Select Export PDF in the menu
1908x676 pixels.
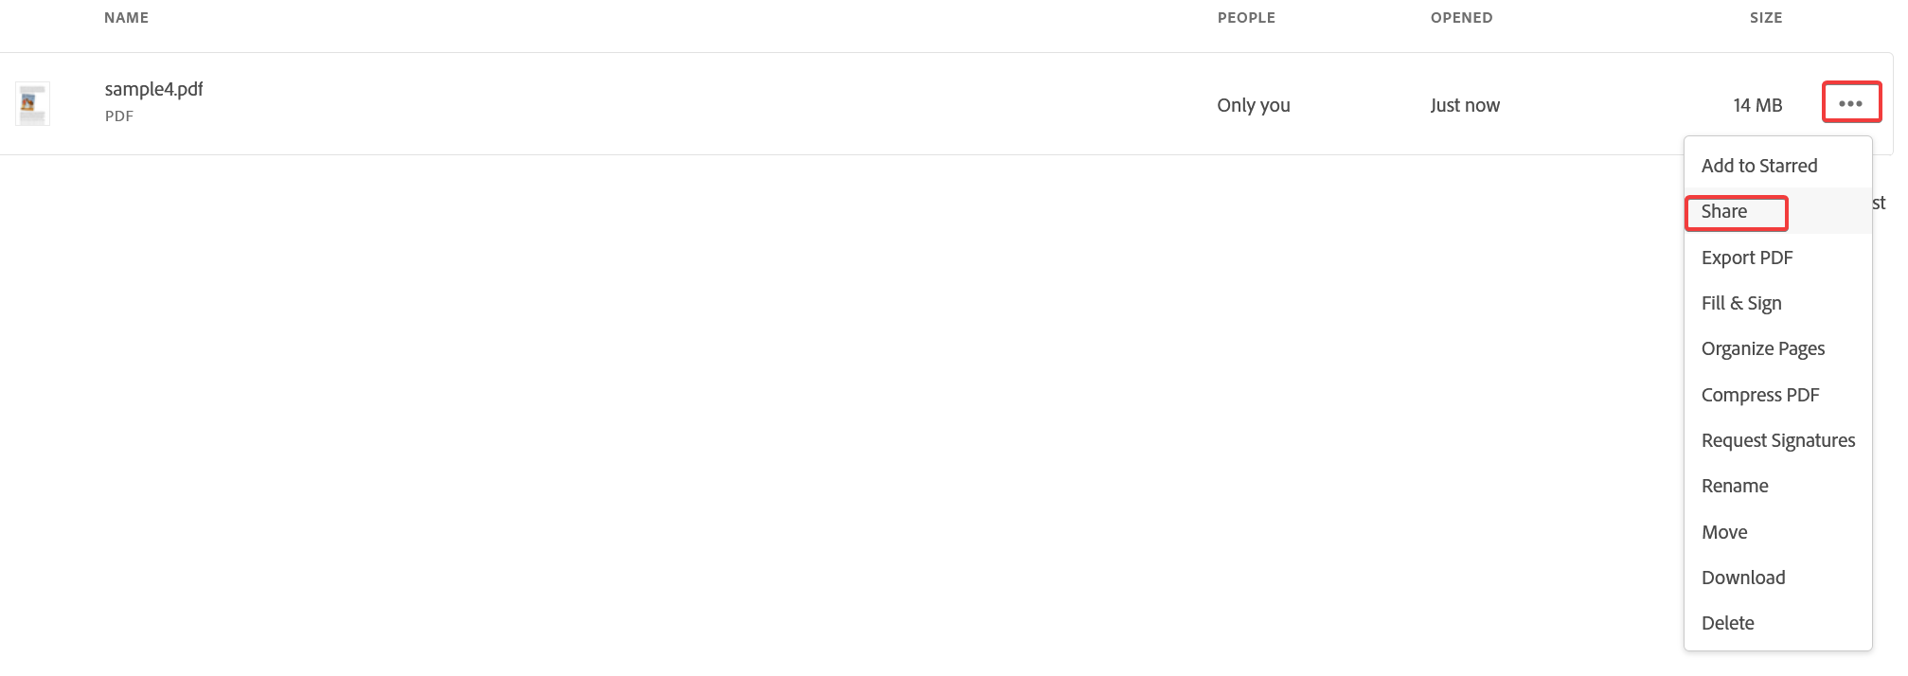pos(1746,258)
